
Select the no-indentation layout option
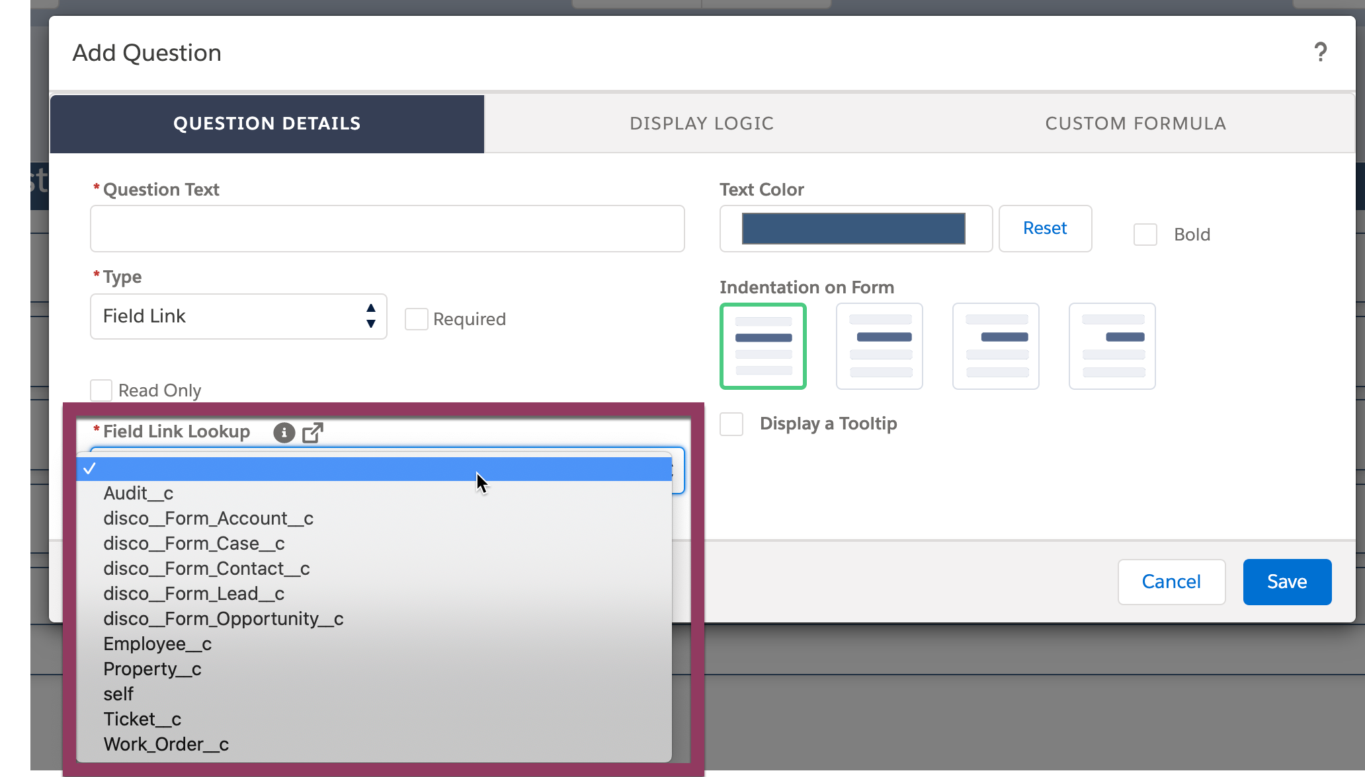[x=763, y=346]
